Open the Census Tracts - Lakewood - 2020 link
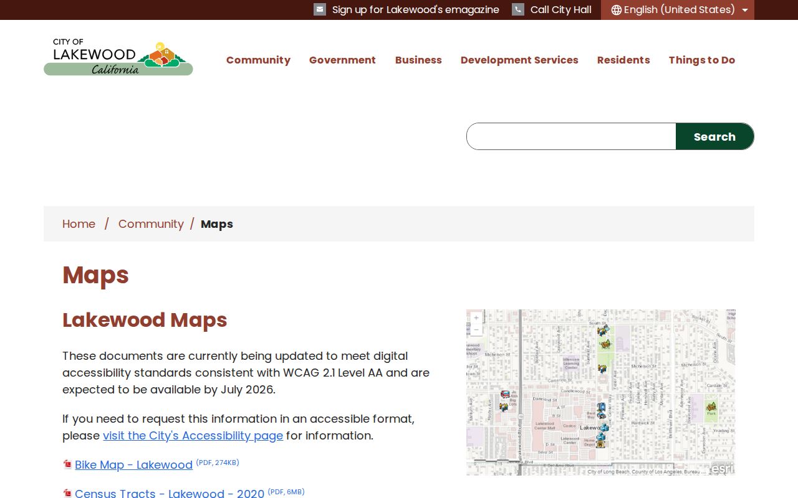This screenshot has width=798, height=498. point(170,494)
